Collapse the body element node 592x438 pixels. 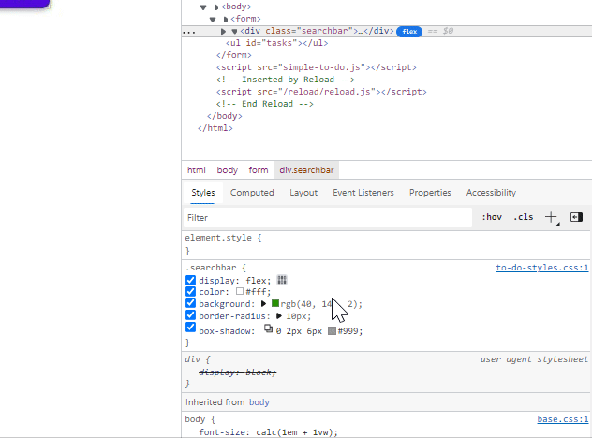pos(203,7)
